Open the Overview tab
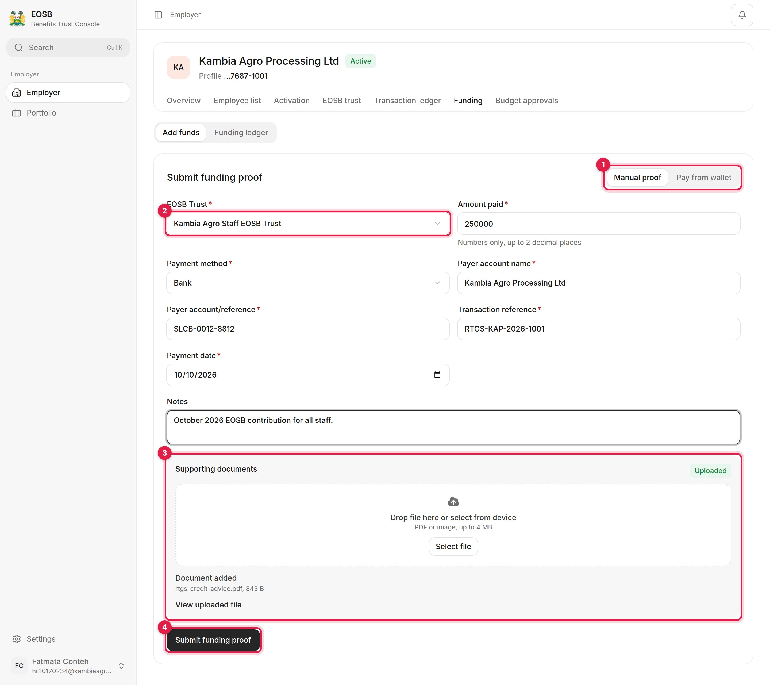Screen dimensions: 770x685 click(x=183, y=101)
